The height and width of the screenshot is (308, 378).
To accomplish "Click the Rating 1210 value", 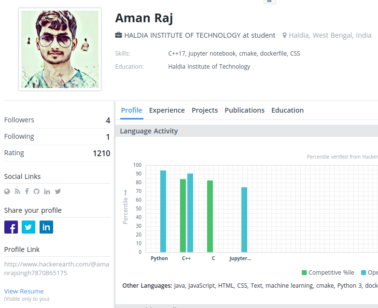I will click(x=101, y=153).
